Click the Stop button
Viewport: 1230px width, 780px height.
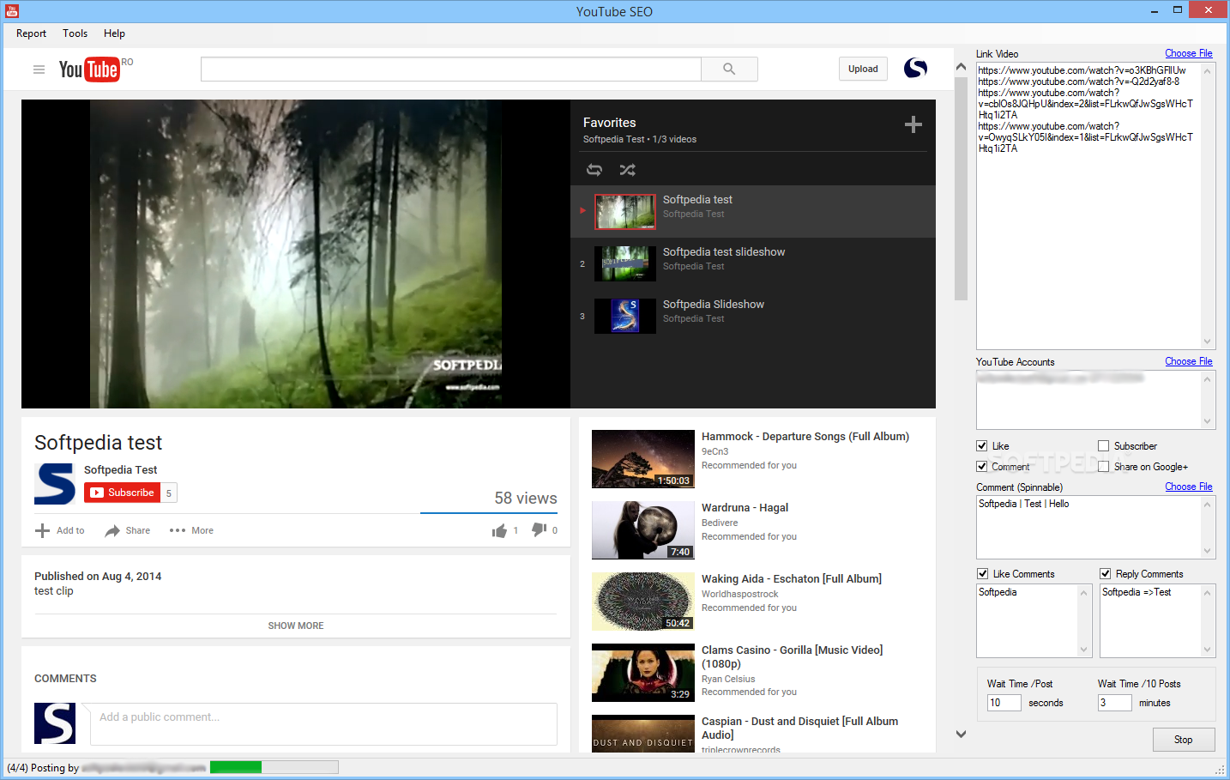(1183, 740)
